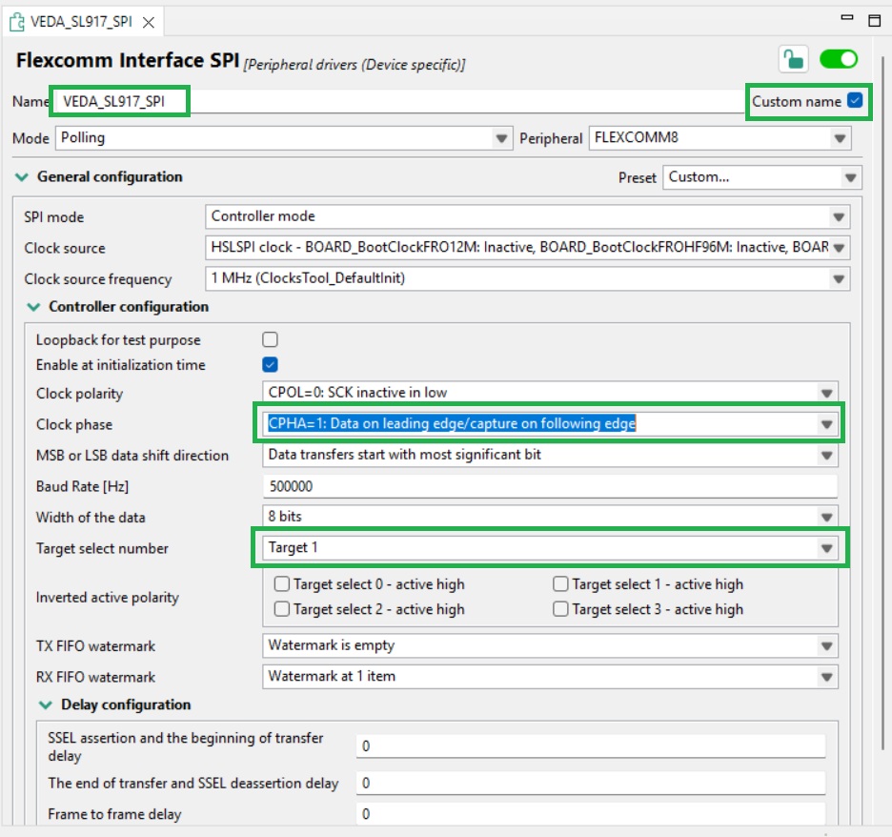Collapse the General configuration section
The height and width of the screenshot is (837, 892).
[x=22, y=177]
